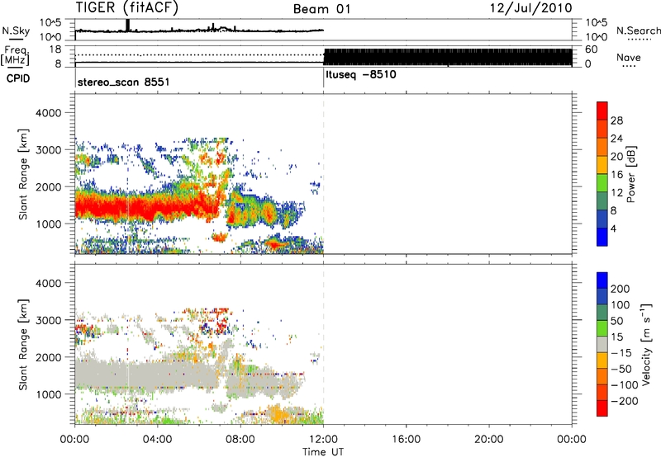Click the Velocity [m s-1] colorbar label
Viewport: 661px width, 457px height.
[x=646, y=344]
